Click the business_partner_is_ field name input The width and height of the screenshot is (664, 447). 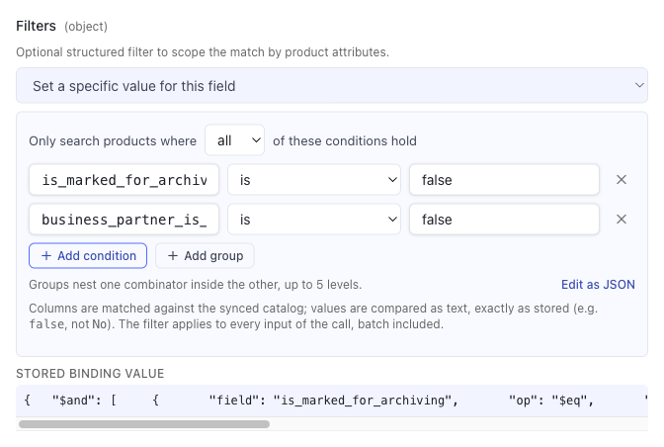pyautogui.click(x=124, y=220)
